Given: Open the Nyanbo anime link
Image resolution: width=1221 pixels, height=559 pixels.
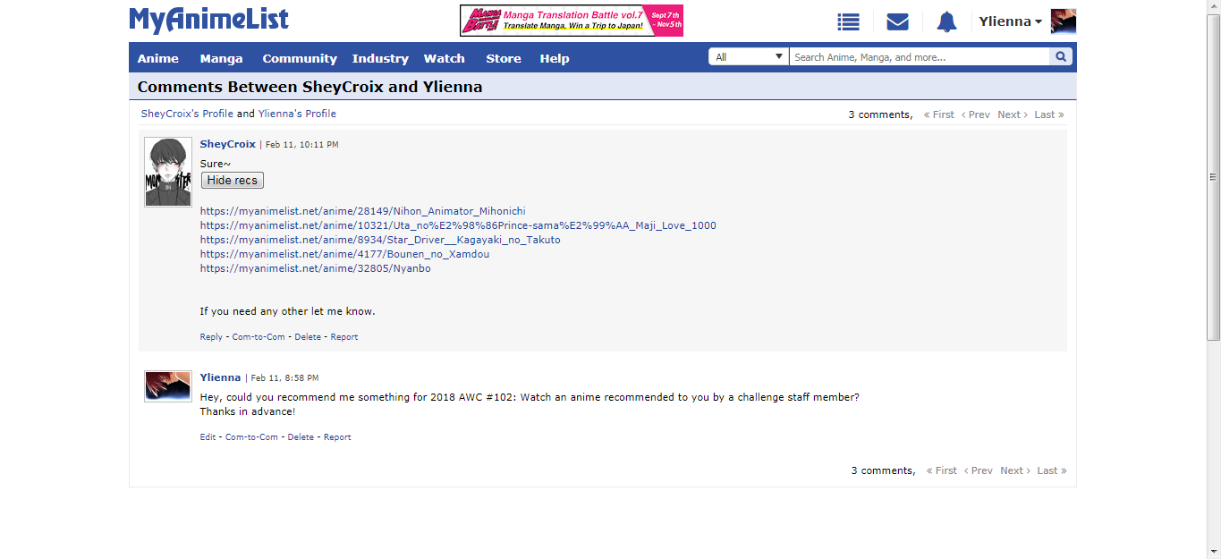Looking at the screenshot, I should click(x=316, y=268).
